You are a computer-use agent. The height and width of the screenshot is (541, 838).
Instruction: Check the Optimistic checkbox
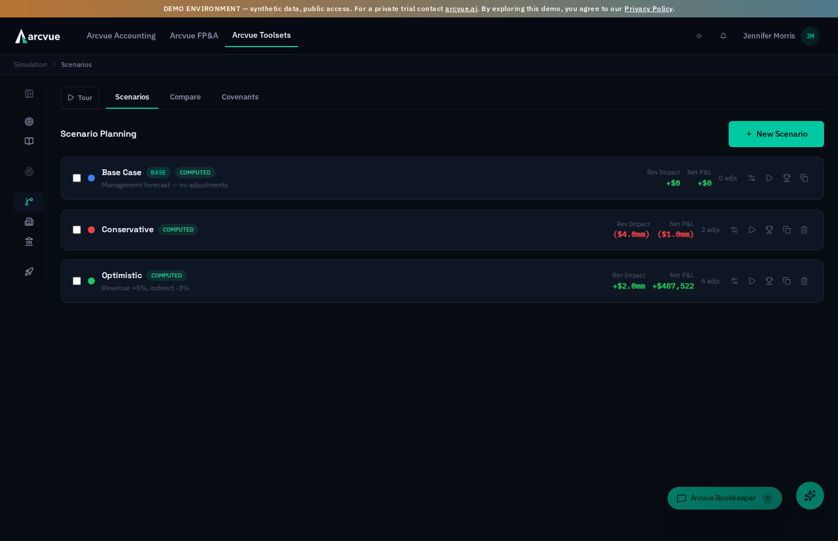pyautogui.click(x=77, y=281)
